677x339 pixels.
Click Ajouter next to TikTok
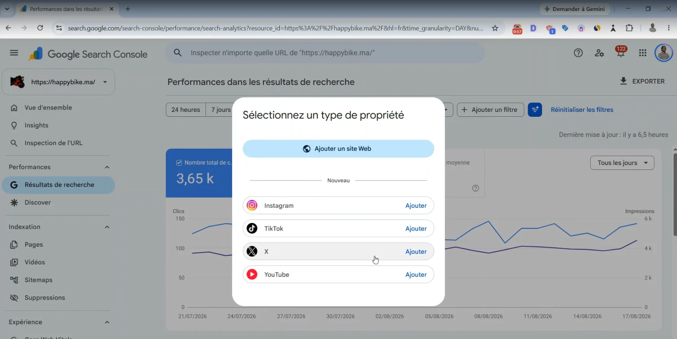click(x=416, y=229)
